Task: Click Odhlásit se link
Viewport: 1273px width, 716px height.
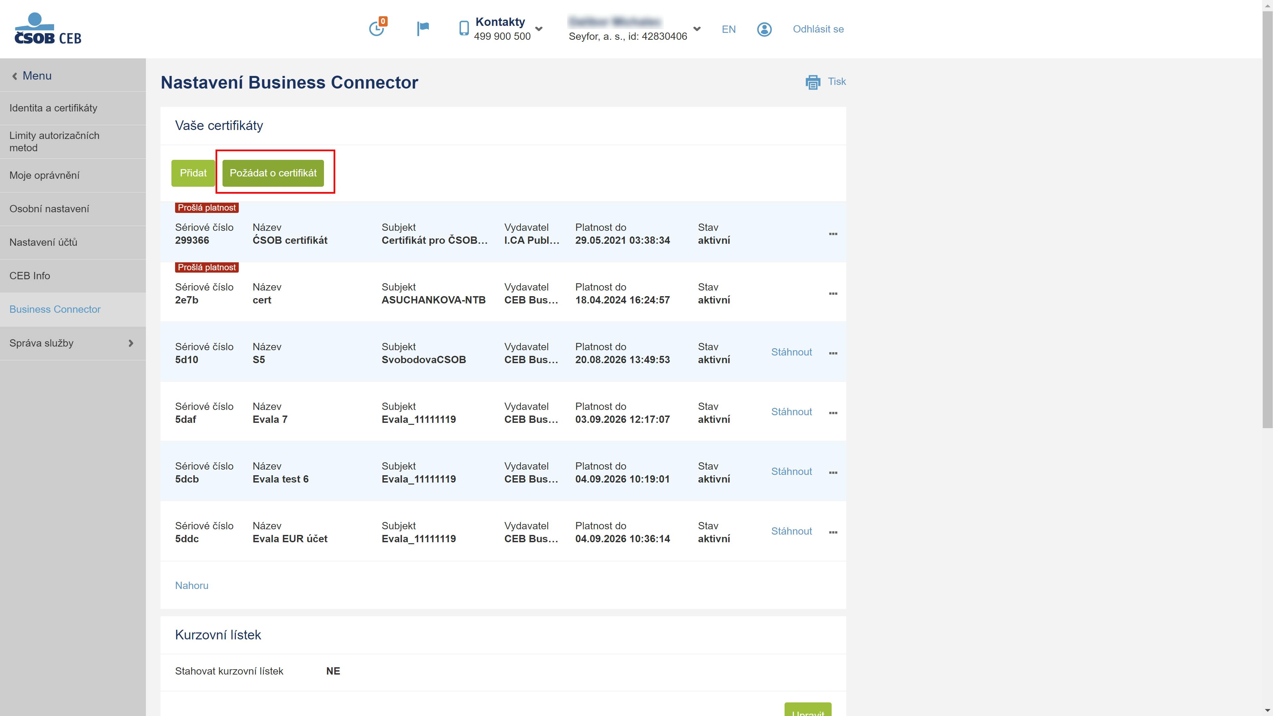Action: click(x=818, y=29)
